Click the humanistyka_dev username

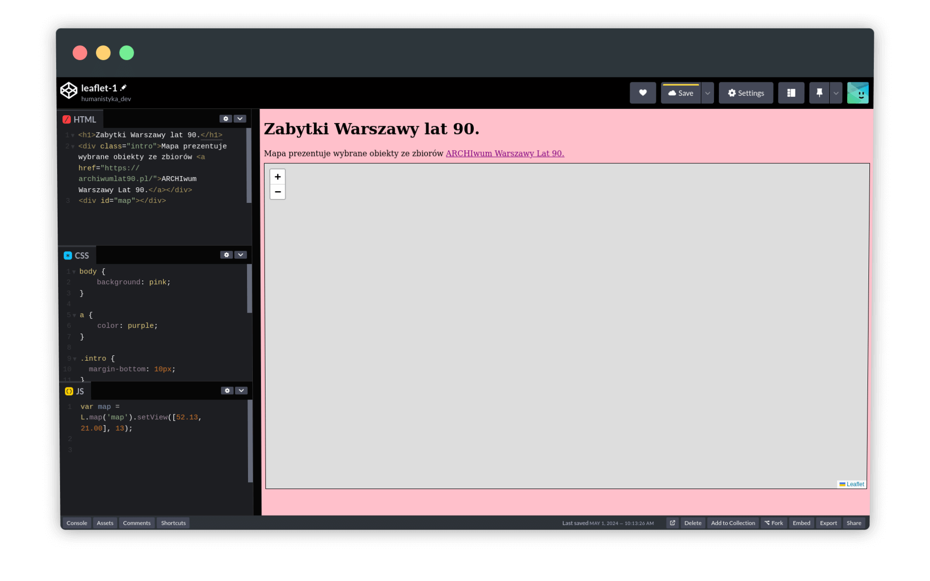(106, 99)
